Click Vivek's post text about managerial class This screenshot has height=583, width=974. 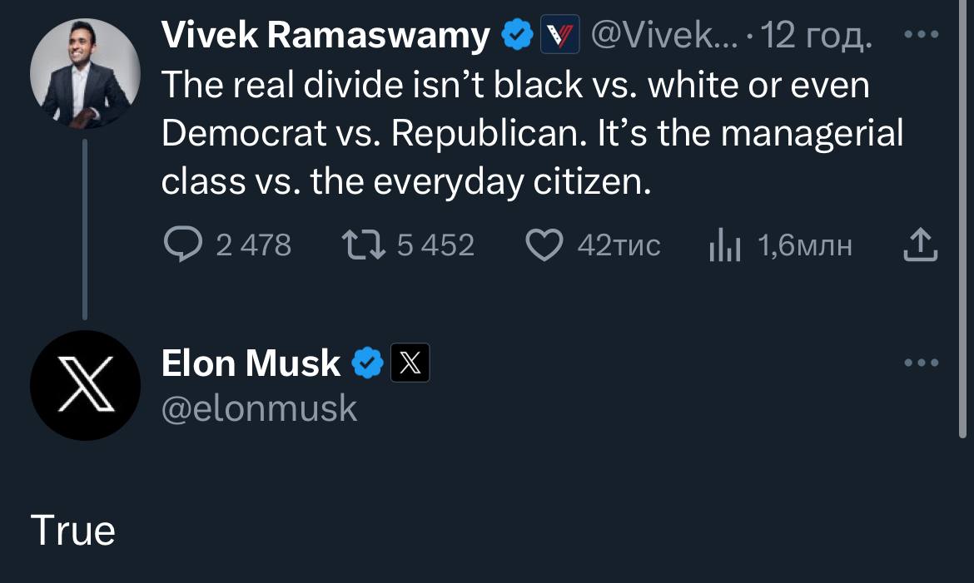click(x=531, y=133)
